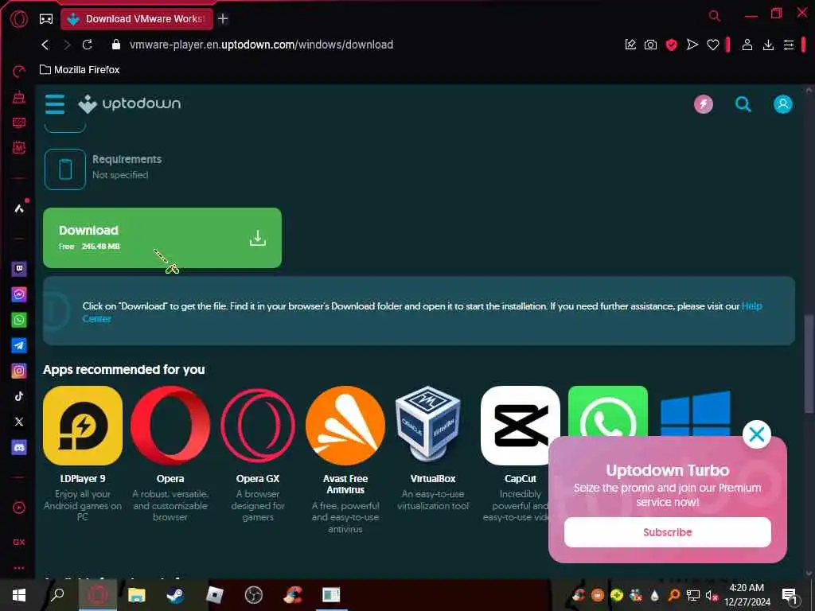This screenshot has width=815, height=611.
Task: Open WhatsApp in the sidebar
Action: [x=19, y=320]
